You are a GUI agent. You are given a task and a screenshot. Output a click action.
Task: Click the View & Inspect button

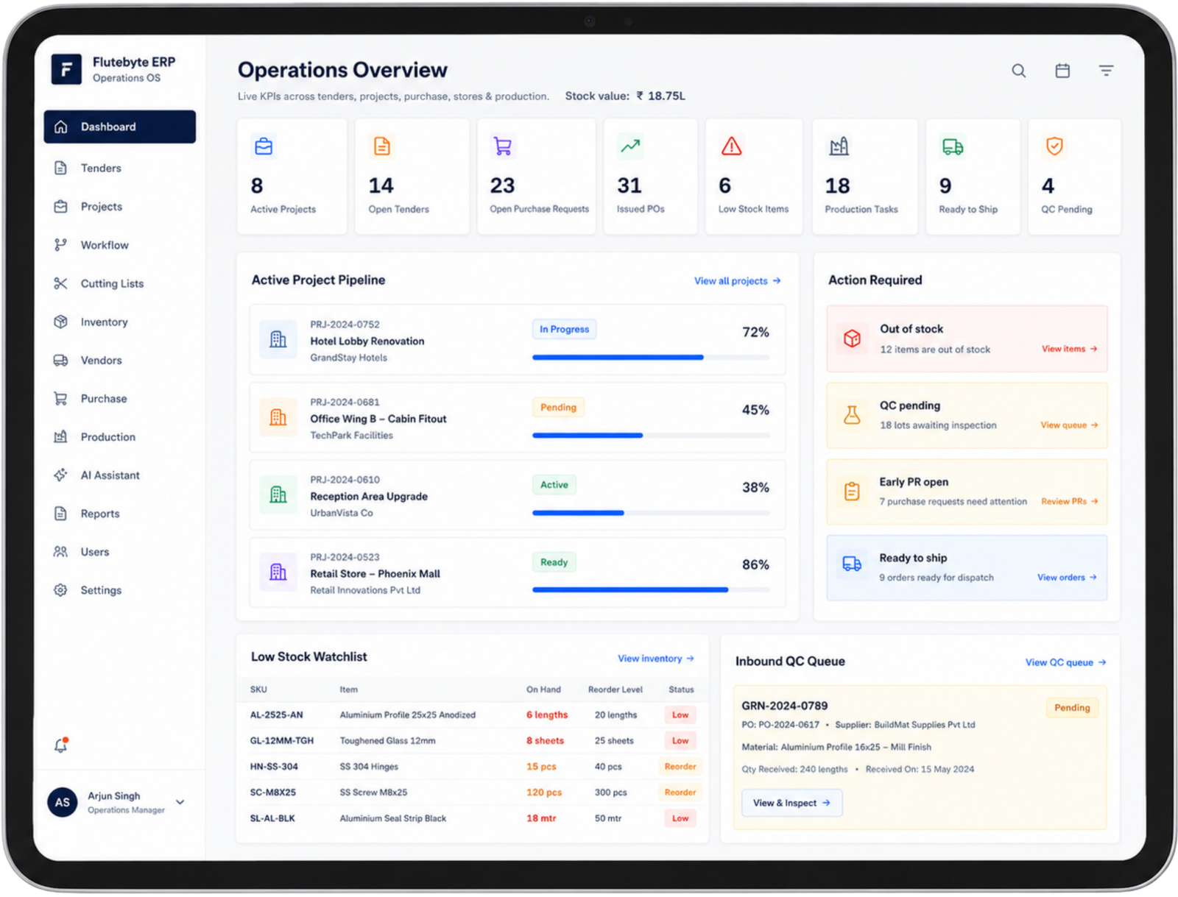pyautogui.click(x=792, y=803)
